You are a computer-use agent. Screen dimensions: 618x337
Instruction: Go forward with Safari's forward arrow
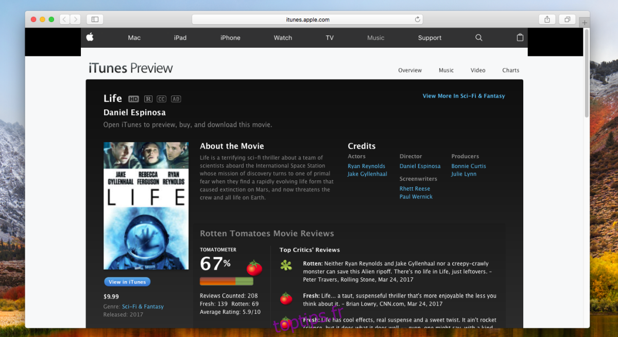click(76, 20)
